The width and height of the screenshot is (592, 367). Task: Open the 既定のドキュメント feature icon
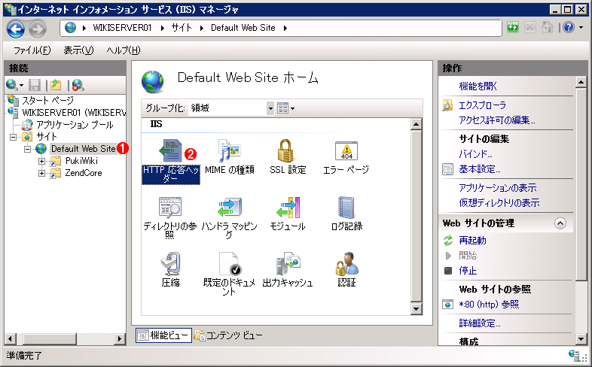tap(229, 264)
